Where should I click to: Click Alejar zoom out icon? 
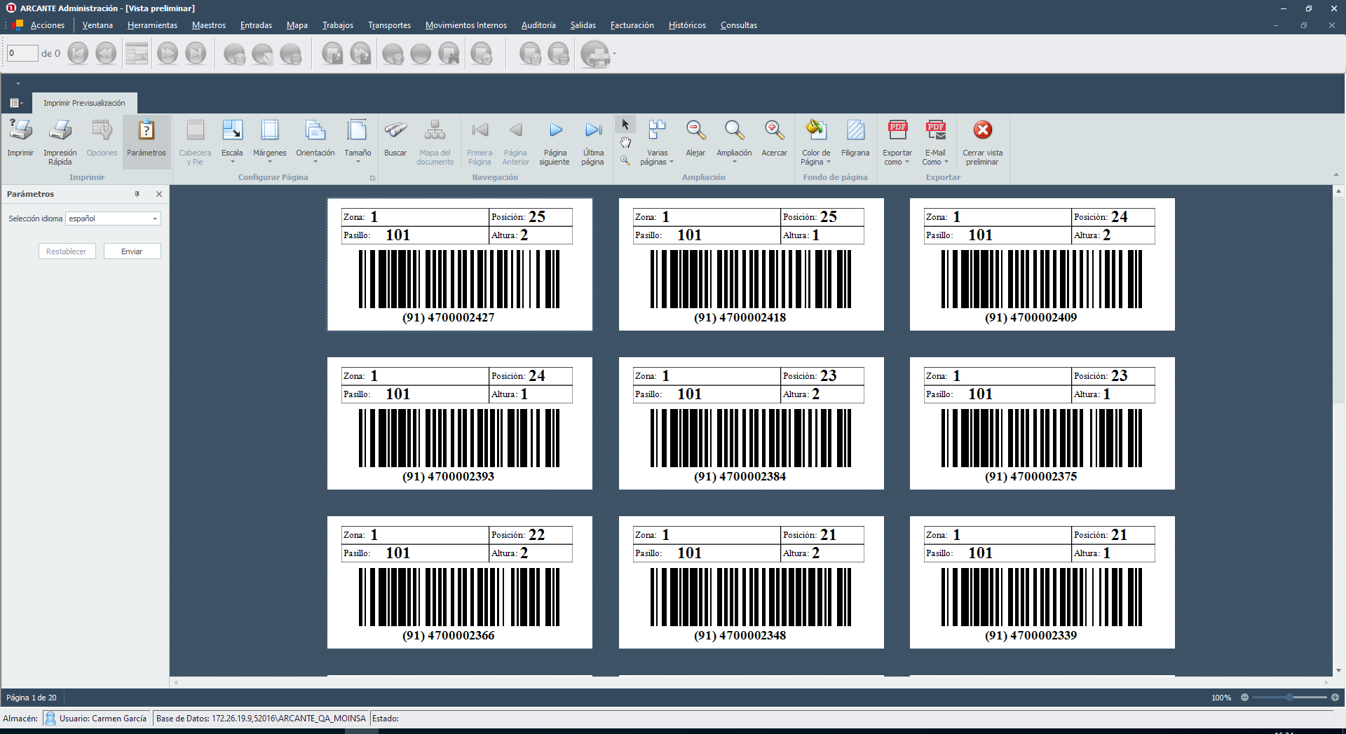[x=695, y=131]
